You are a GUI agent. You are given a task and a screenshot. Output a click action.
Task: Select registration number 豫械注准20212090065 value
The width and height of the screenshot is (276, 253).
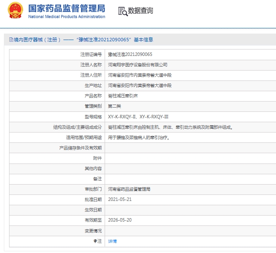(130, 54)
